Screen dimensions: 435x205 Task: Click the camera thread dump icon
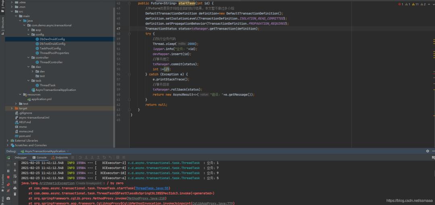(x=8, y=198)
